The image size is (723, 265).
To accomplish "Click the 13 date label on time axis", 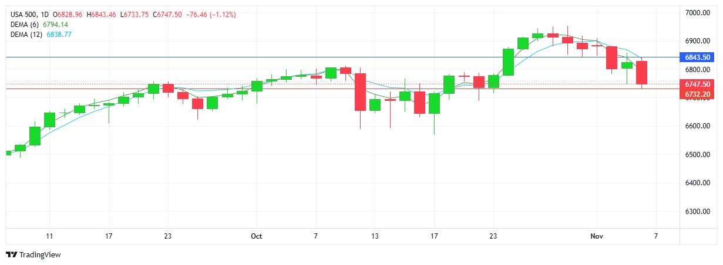I will click(x=375, y=236).
